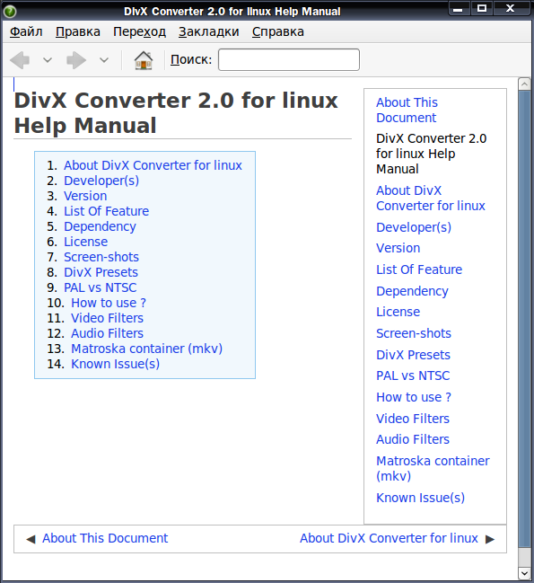Open 'Dependency' in the numbered contents list

tap(100, 226)
